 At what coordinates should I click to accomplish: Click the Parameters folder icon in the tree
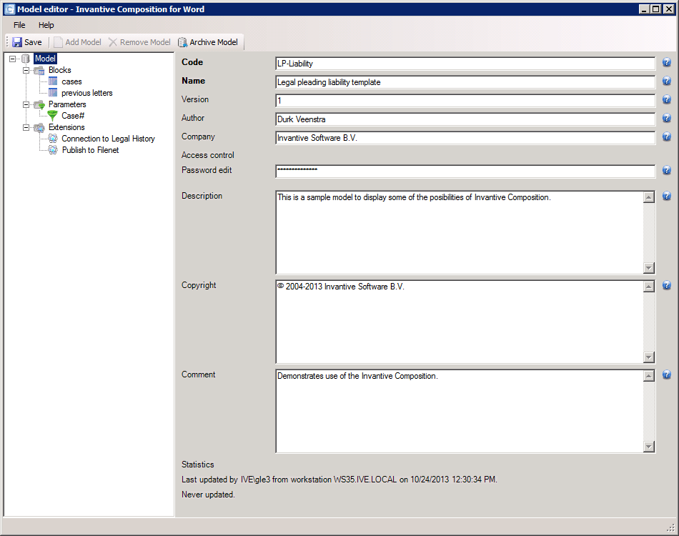click(x=39, y=104)
